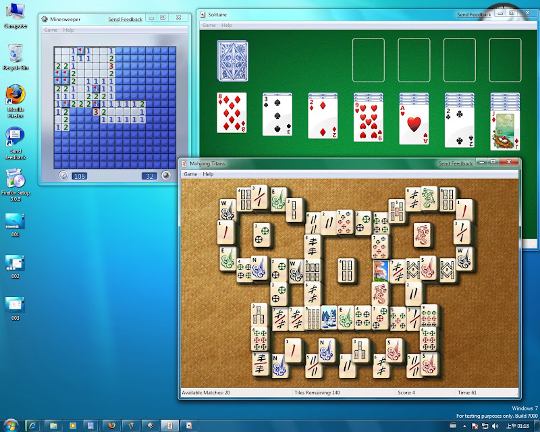Click Send Feedback in the Minesweeper title bar
Image resolution: width=540 pixels, height=432 pixels.
[125, 20]
